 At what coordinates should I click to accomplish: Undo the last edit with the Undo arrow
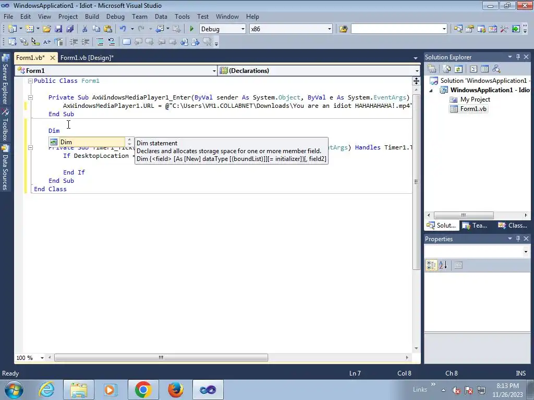123,29
